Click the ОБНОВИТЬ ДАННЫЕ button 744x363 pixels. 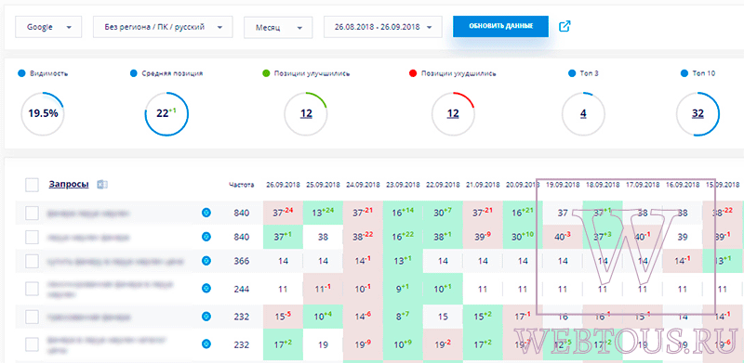tap(500, 26)
